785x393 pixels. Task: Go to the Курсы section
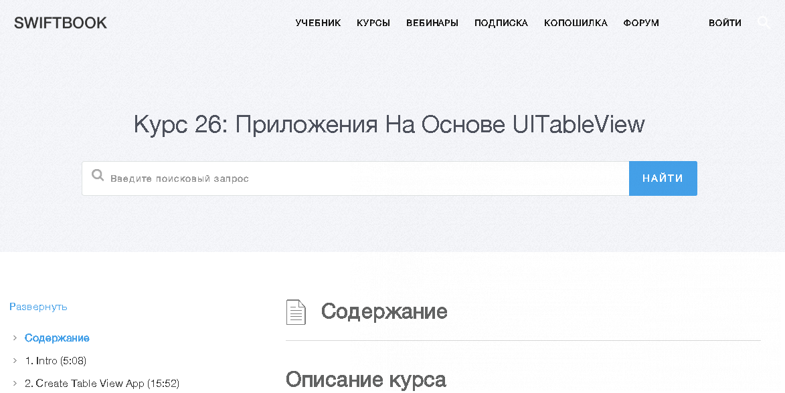point(373,23)
